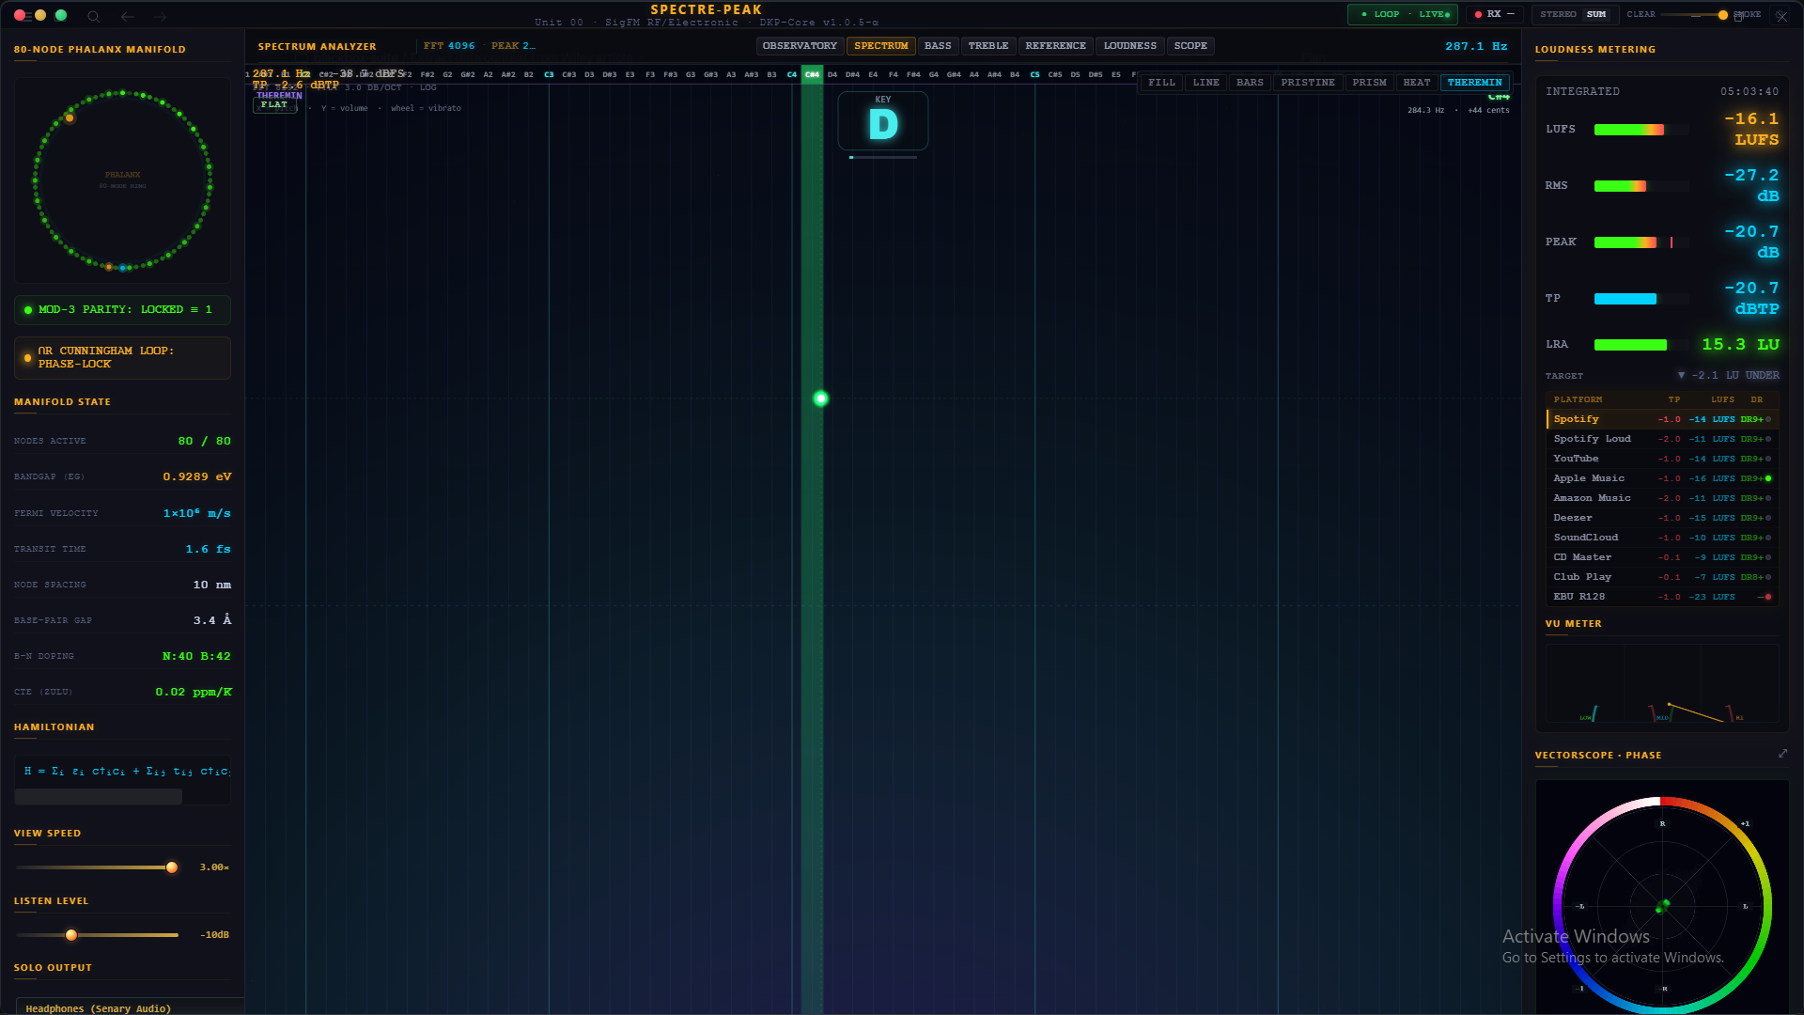Switch to the SCOPE tab
Image resolution: width=1804 pixels, height=1015 pixels.
[x=1190, y=46]
